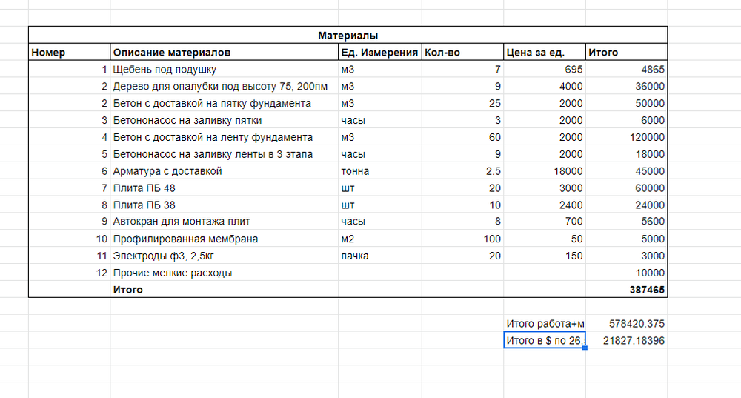This screenshot has width=741, height=398.
Task: Click the price cell 695
Action: 545,69
